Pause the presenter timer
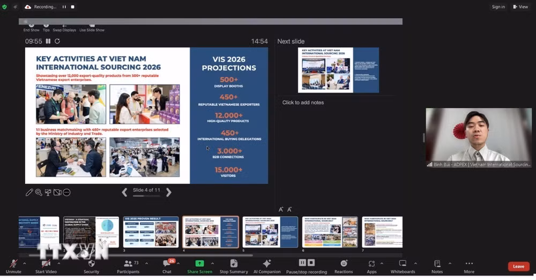Viewport: 536px width, 280px height. click(48, 41)
